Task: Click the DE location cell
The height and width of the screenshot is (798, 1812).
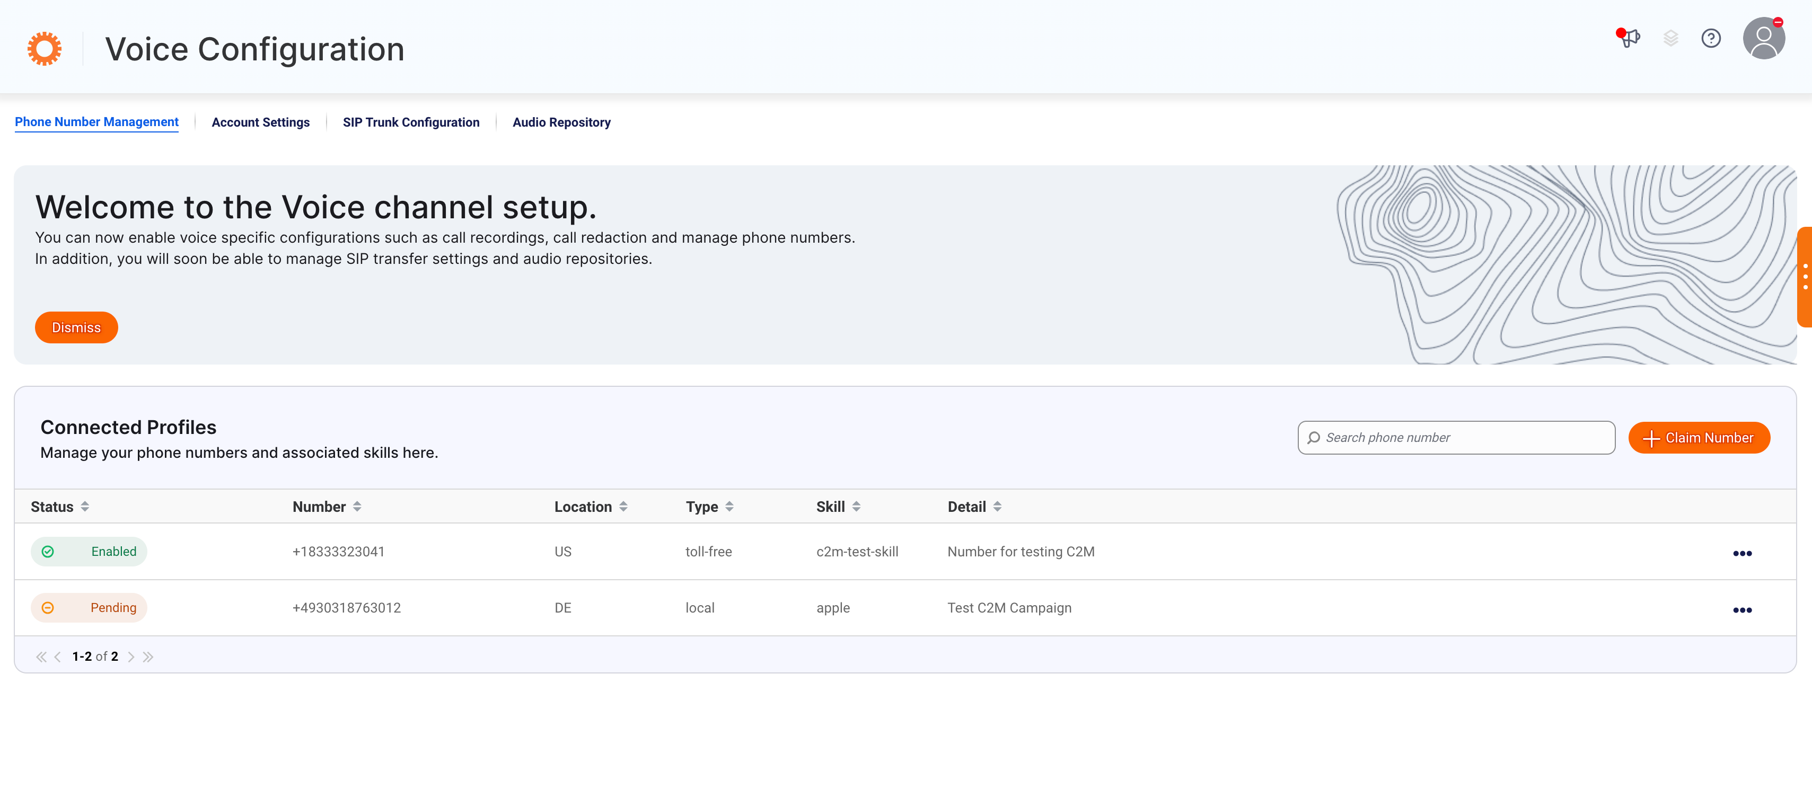Action: click(x=562, y=608)
